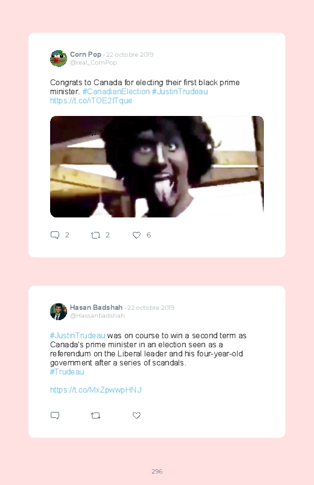Follow the t.co/MxZpwwpHNJ link
This screenshot has width=314, height=485.
pos(95,390)
